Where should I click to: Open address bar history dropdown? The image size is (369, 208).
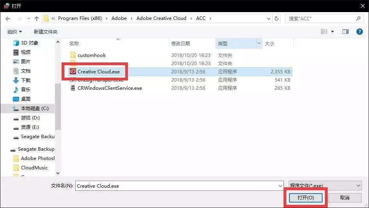(x=268, y=19)
